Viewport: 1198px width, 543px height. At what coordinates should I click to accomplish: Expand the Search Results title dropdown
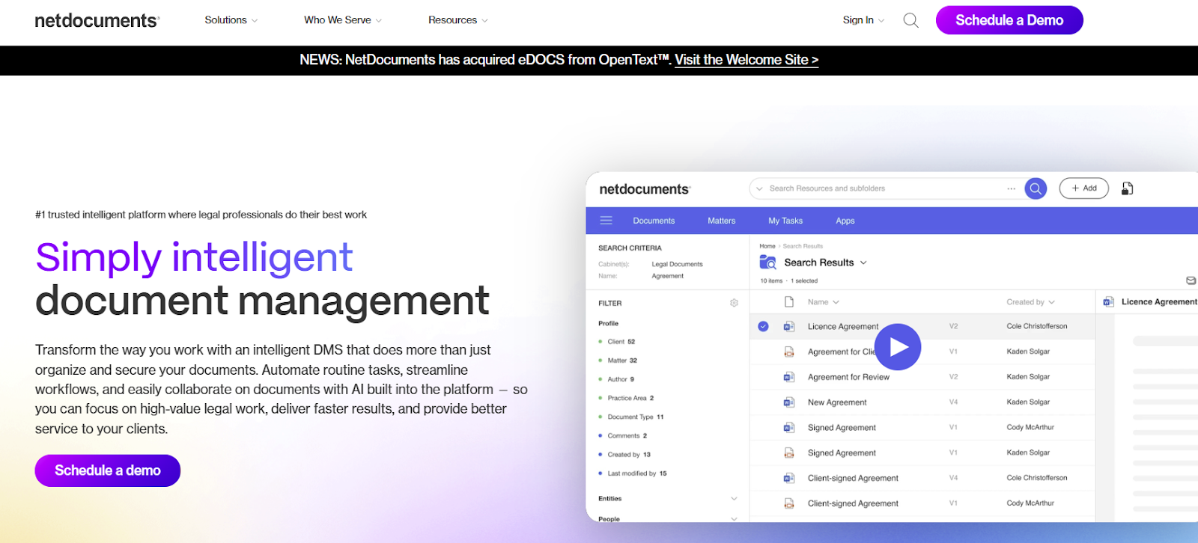coord(863,263)
